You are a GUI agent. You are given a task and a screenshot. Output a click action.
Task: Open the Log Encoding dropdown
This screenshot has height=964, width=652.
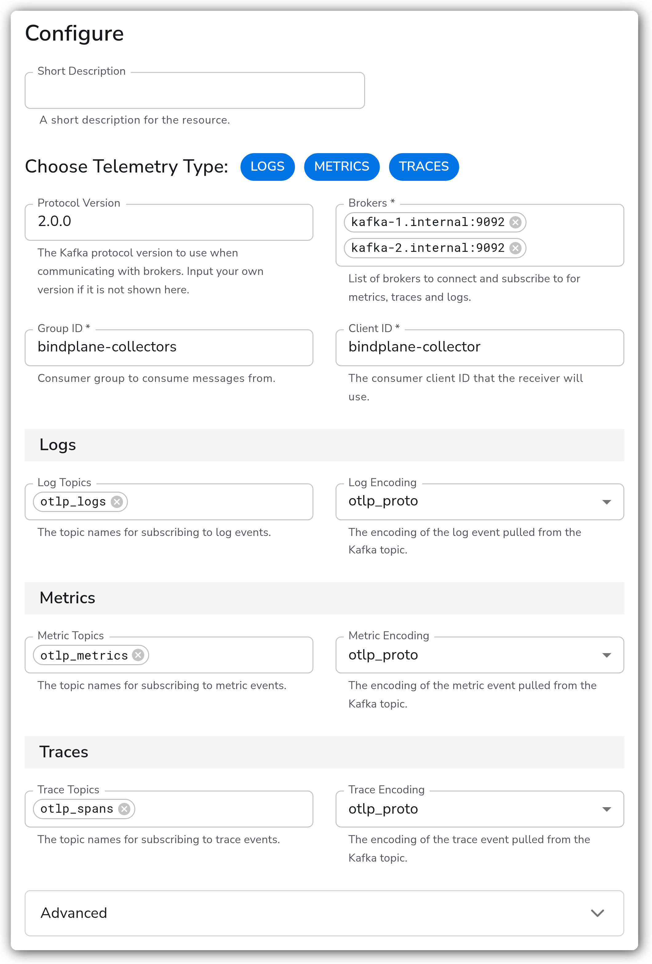[x=480, y=502]
